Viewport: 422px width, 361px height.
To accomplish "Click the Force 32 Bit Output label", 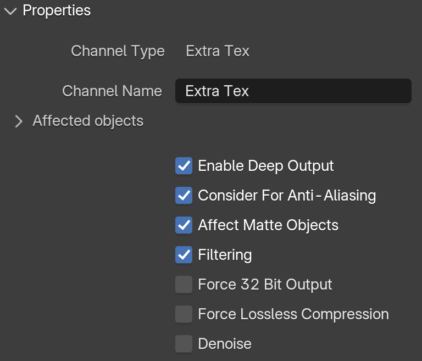I will [265, 285].
